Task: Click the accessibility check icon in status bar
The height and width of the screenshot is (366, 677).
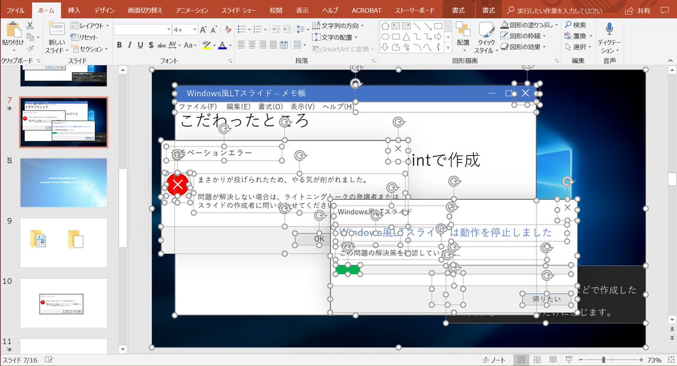Action: (49, 360)
